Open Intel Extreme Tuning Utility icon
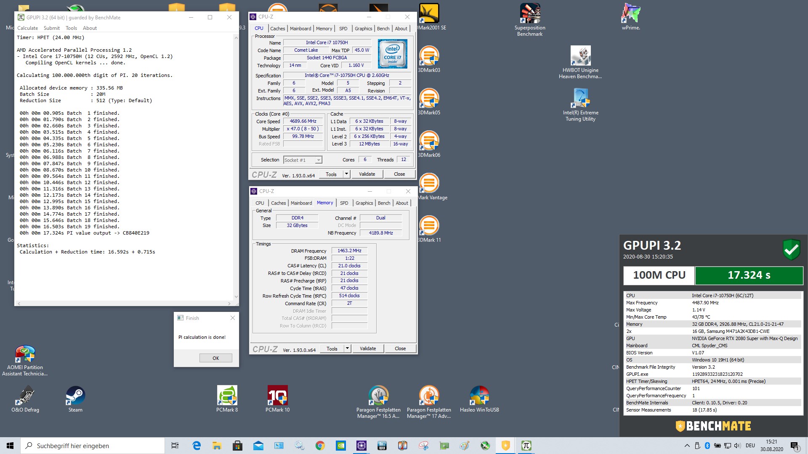808x454 pixels. (x=580, y=105)
